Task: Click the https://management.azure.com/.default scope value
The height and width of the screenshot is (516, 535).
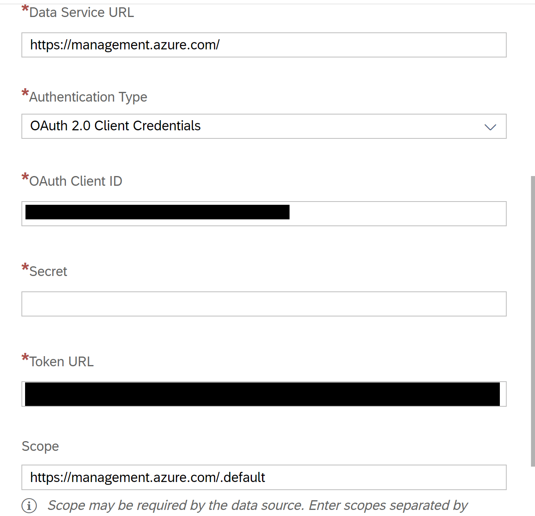Action: tap(147, 477)
